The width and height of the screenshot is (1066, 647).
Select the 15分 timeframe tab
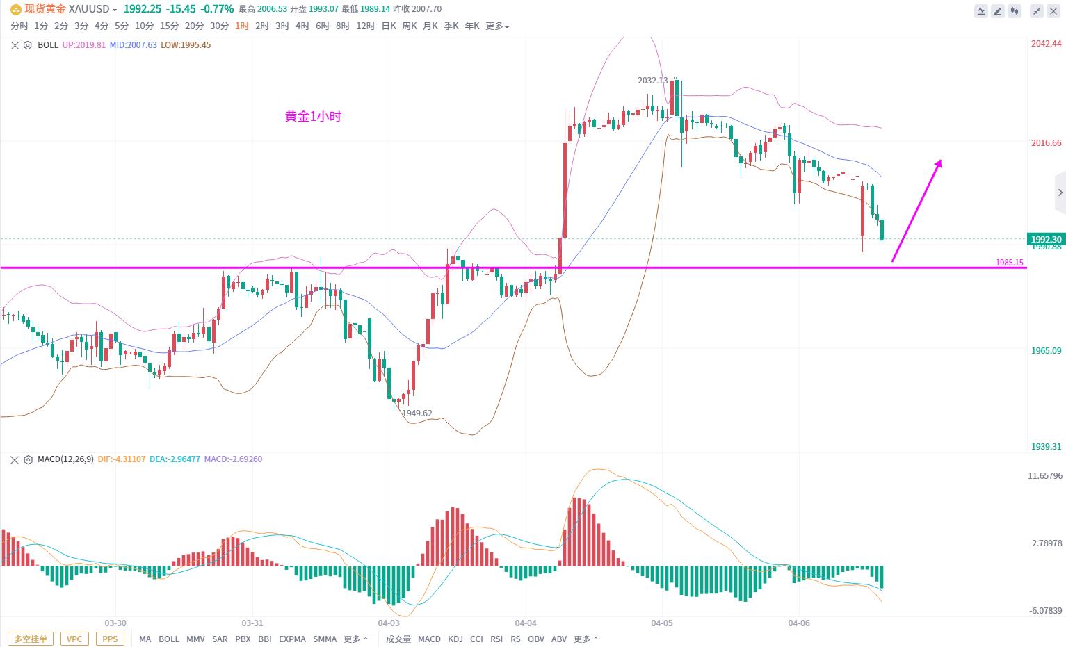pos(170,26)
